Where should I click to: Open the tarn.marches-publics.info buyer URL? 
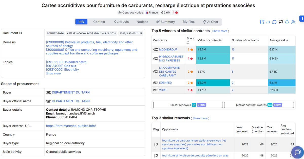point(71,126)
